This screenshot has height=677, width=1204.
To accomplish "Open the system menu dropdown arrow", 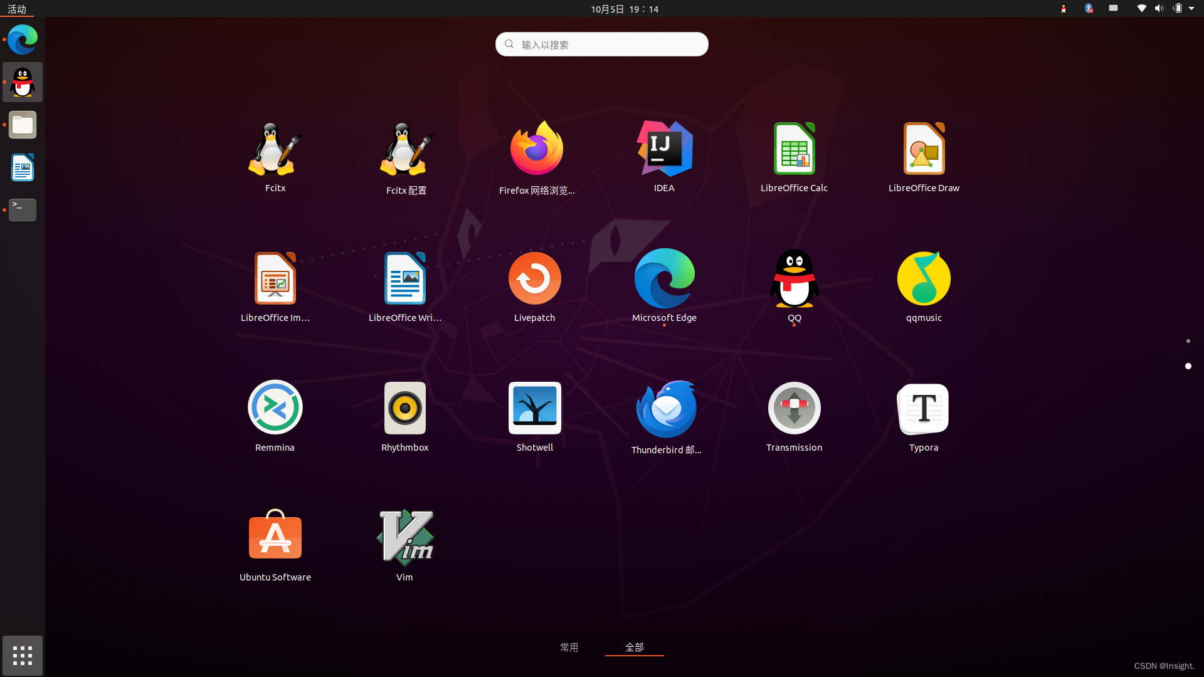I will coord(1191,9).
